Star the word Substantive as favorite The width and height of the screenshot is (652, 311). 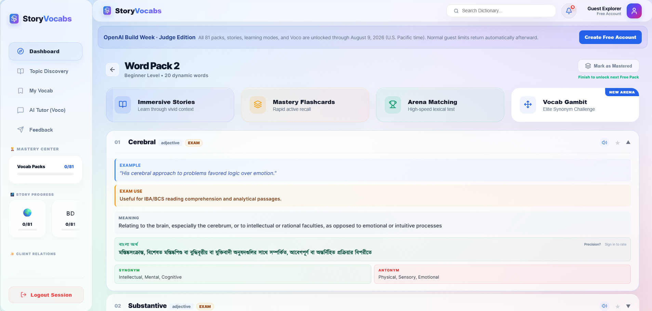click(617, 306)
